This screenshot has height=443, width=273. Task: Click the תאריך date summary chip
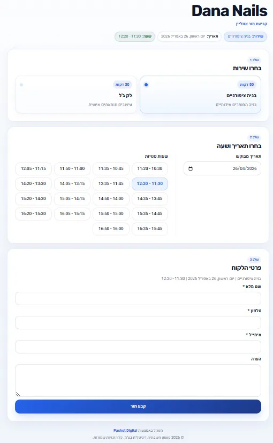coord(189,36)
